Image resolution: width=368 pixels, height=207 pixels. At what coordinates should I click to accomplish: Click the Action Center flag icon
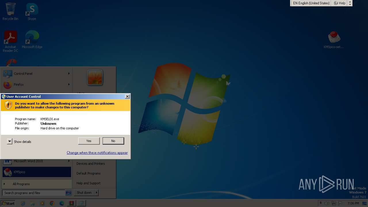tap(341, 203)
